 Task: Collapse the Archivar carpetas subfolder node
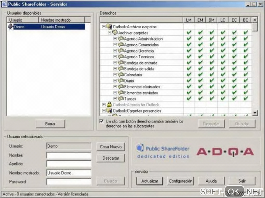[x=110, y=33]
